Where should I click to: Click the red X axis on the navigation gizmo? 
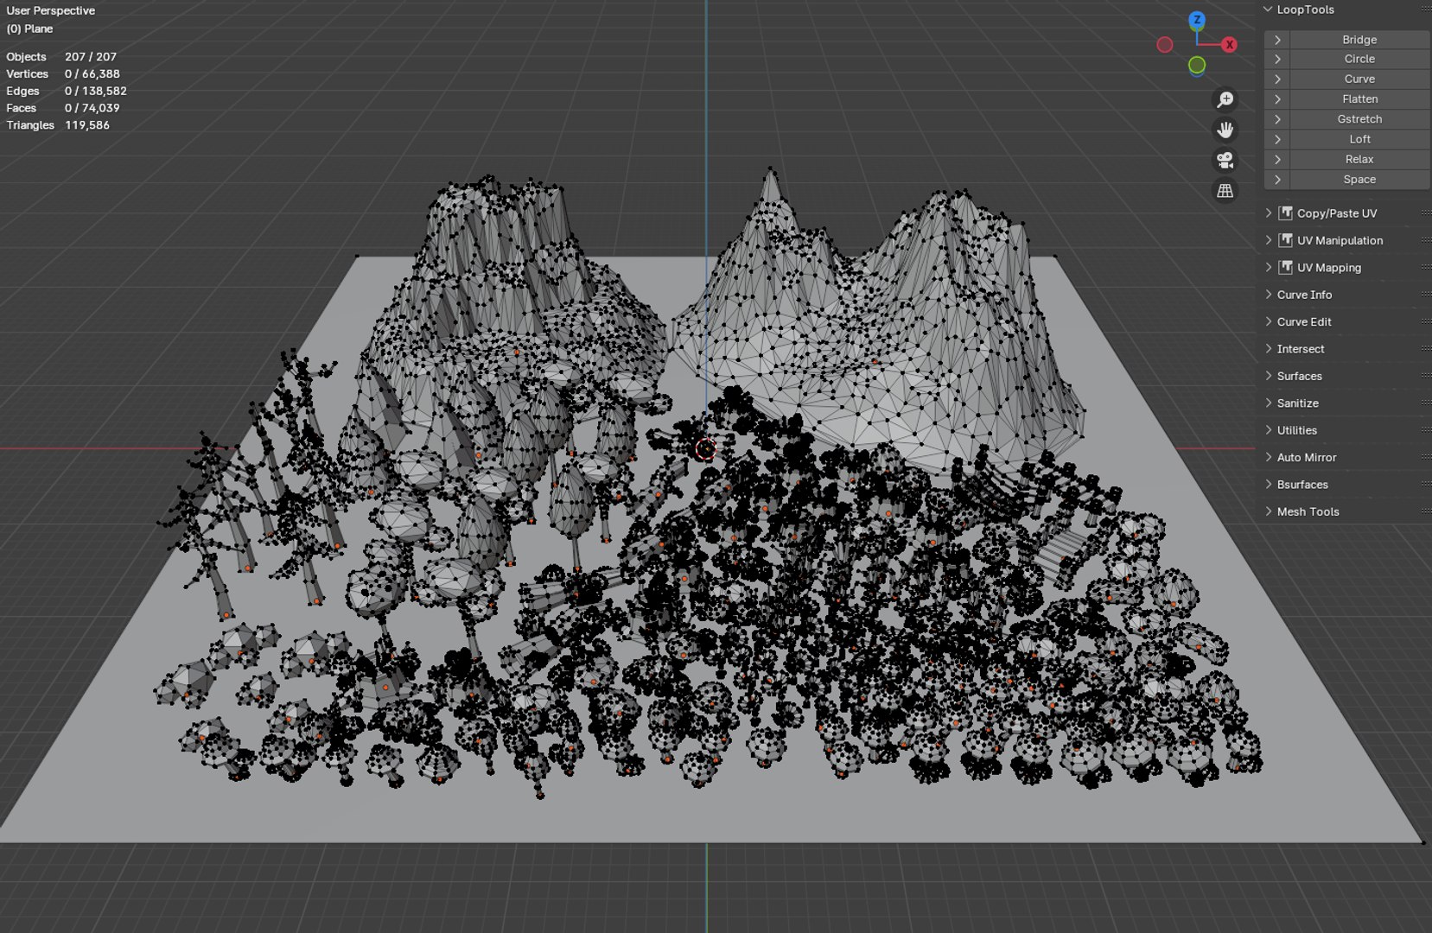(x=1229, y=44)
